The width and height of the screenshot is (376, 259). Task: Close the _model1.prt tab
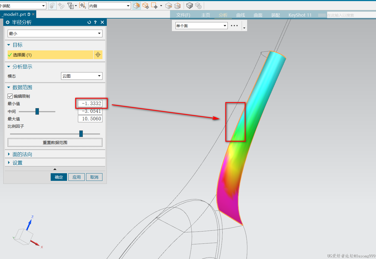point(33,14)
